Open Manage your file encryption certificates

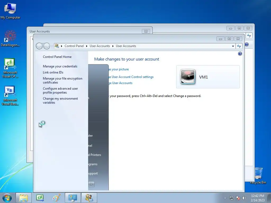[x=62, y=80]
